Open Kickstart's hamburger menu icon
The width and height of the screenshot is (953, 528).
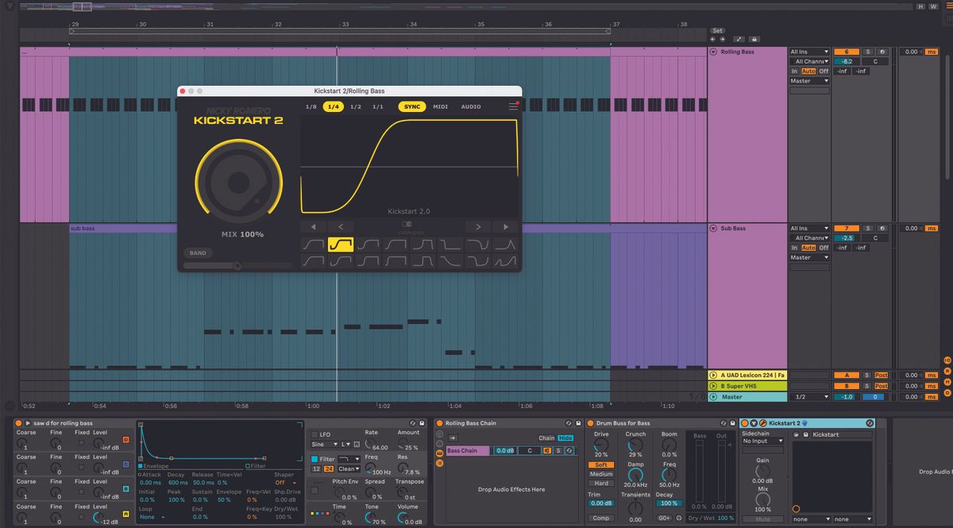[x=512, y=106]
